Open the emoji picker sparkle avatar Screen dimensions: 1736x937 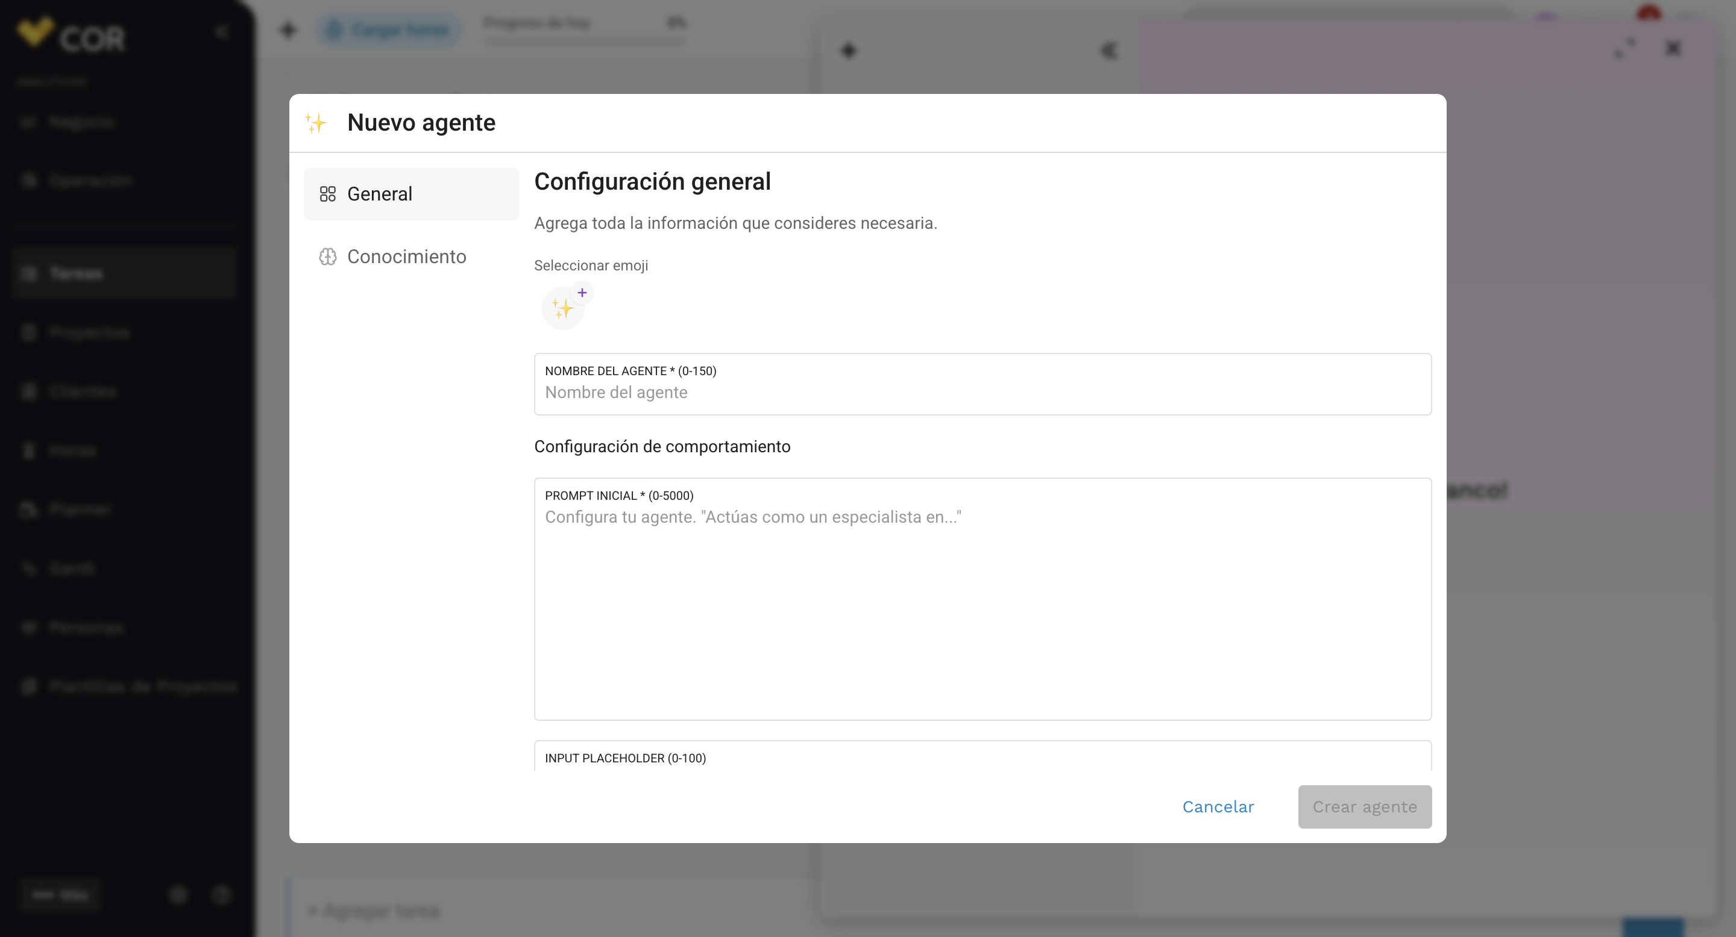(563, 308)
